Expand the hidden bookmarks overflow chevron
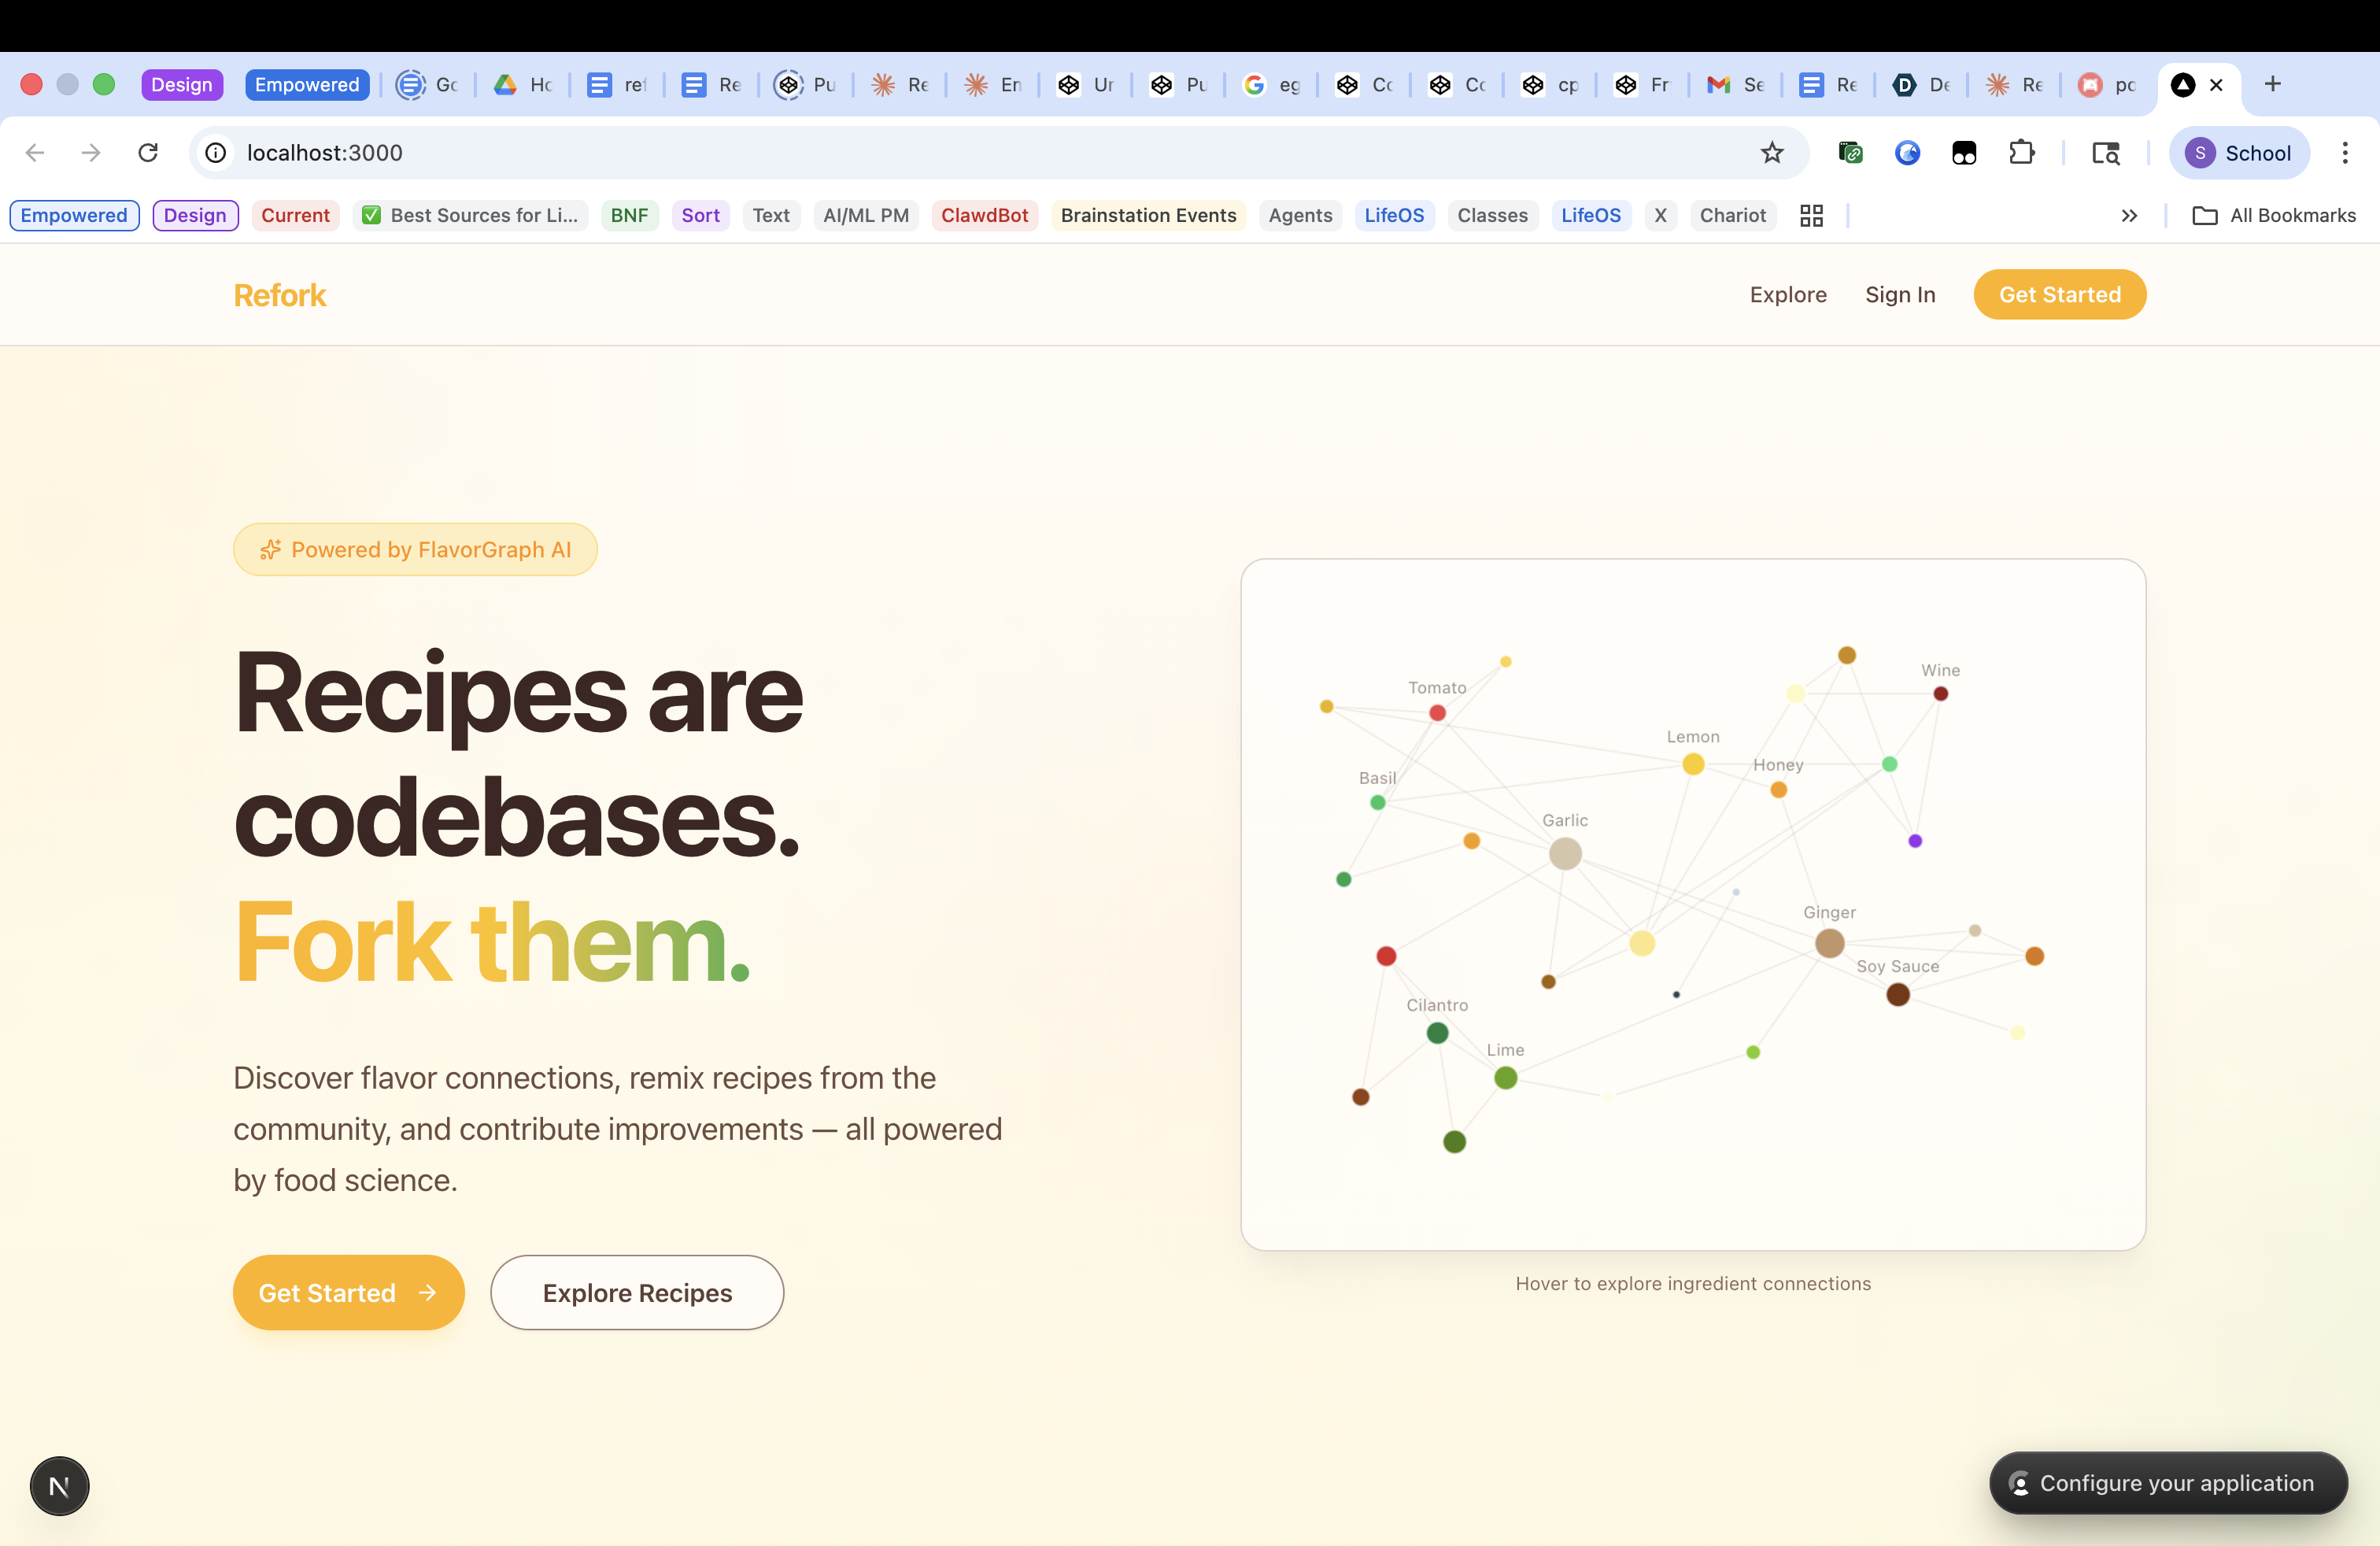Image resolution: width=2380 pixels, height=1546 pixels. click(x=2129, y=215)
